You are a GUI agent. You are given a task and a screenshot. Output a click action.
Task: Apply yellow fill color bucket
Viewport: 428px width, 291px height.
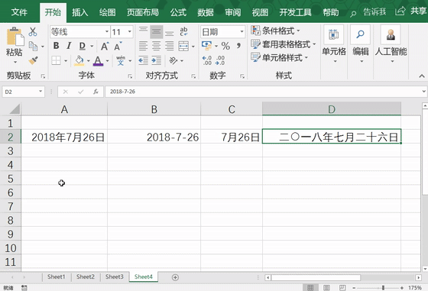point(79,60)
